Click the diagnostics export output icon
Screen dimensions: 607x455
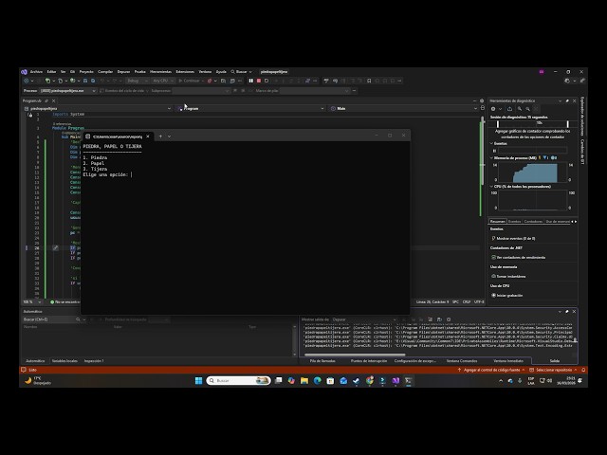coord(509,109)
